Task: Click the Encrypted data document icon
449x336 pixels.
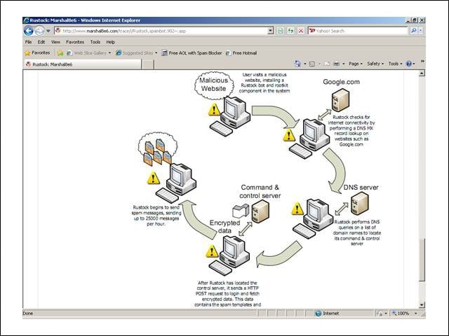Action: click(x=241, y=211)
